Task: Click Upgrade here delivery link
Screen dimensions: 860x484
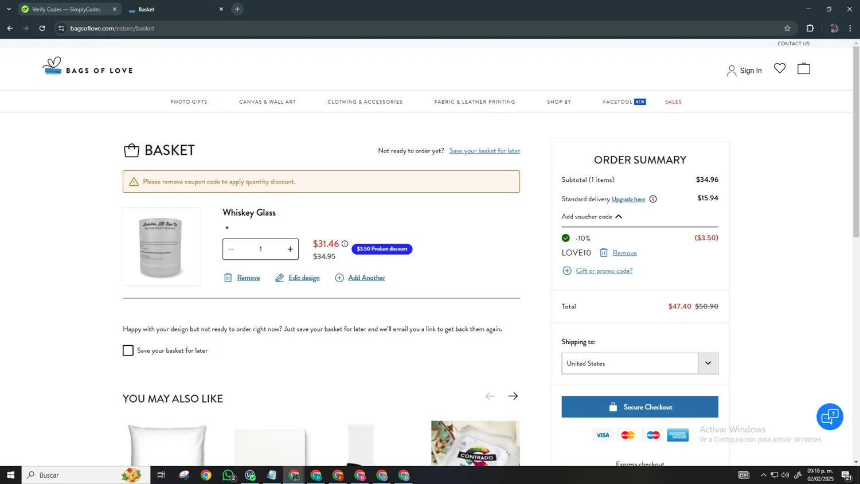Action: point(628,200)
